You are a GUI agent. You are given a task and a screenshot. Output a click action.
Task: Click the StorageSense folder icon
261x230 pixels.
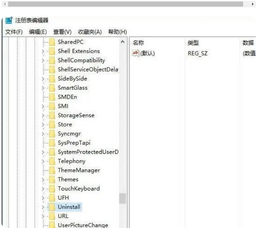click(x=51, y=115)
